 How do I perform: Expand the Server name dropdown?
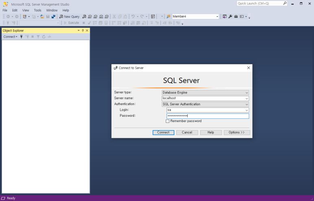[247, 98]
